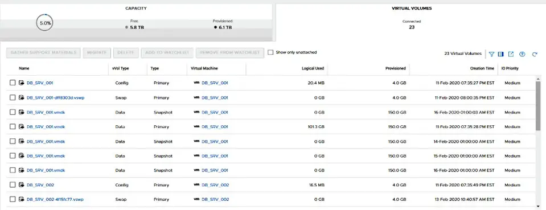The image size is (546, 210).
Task: Click volume icon of vmdk created 16-Feb-2020 01:00:00 AM
Action: [x=21, y=170]
